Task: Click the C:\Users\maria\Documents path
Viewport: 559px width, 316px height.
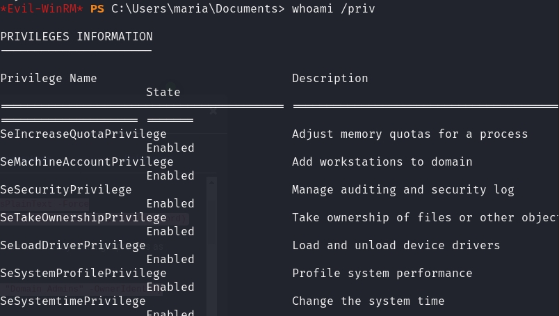Action: (x=195, y=9)
